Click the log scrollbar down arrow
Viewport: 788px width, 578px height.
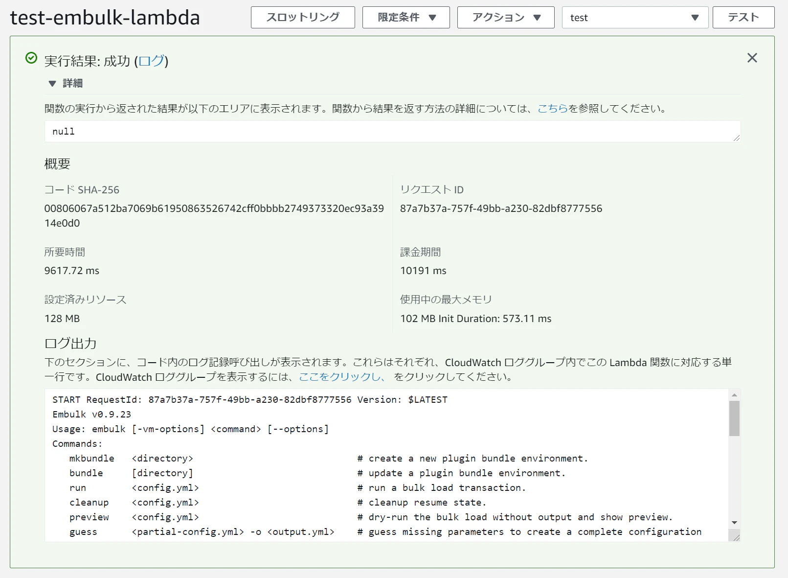[734, 523]
